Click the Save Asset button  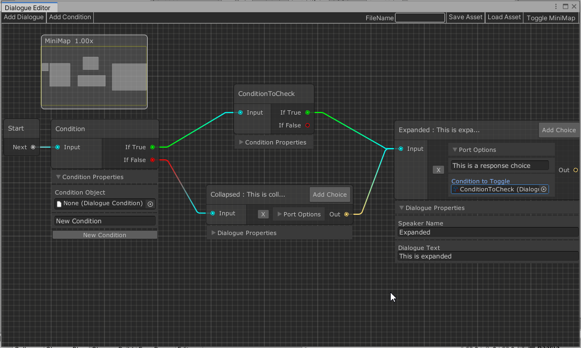click(465, 17)
